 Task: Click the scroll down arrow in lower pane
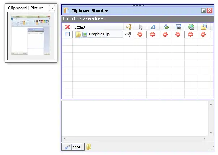point(211,133)
